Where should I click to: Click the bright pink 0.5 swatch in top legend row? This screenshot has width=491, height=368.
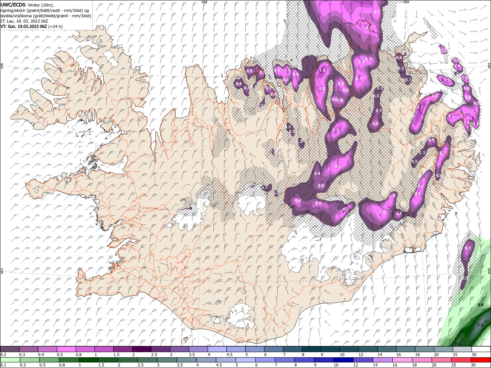tap(66, 349)
